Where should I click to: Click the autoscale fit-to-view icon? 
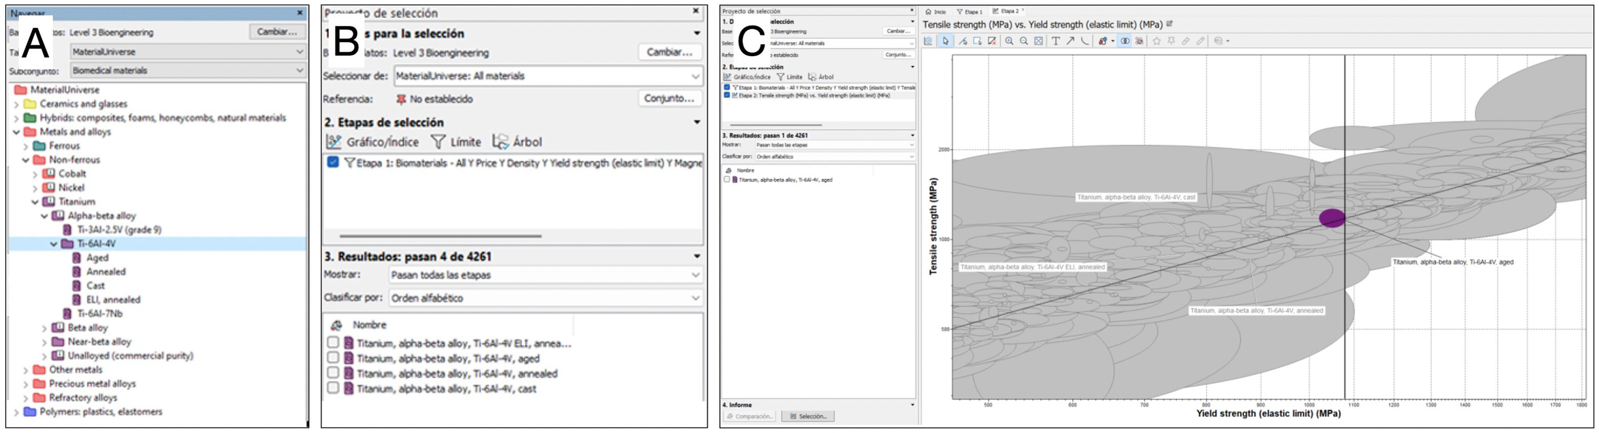pos(1038,41)
